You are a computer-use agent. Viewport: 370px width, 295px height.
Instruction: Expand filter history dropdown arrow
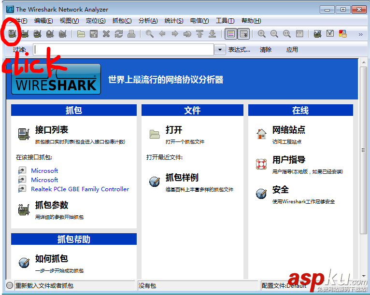(220, 50)
